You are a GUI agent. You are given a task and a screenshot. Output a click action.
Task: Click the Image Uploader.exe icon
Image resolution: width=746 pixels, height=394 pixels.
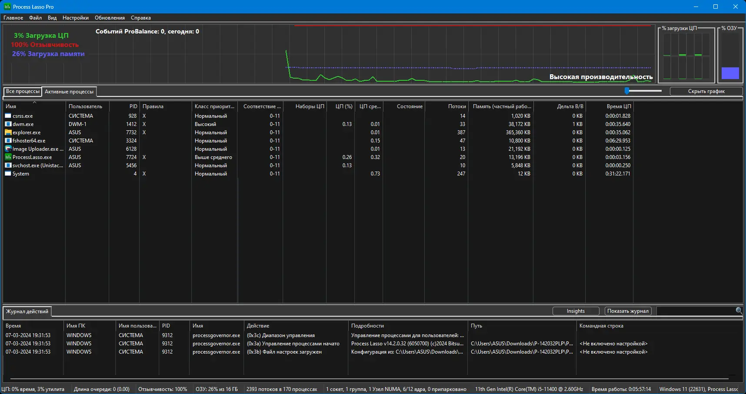(x=8, y=149)
